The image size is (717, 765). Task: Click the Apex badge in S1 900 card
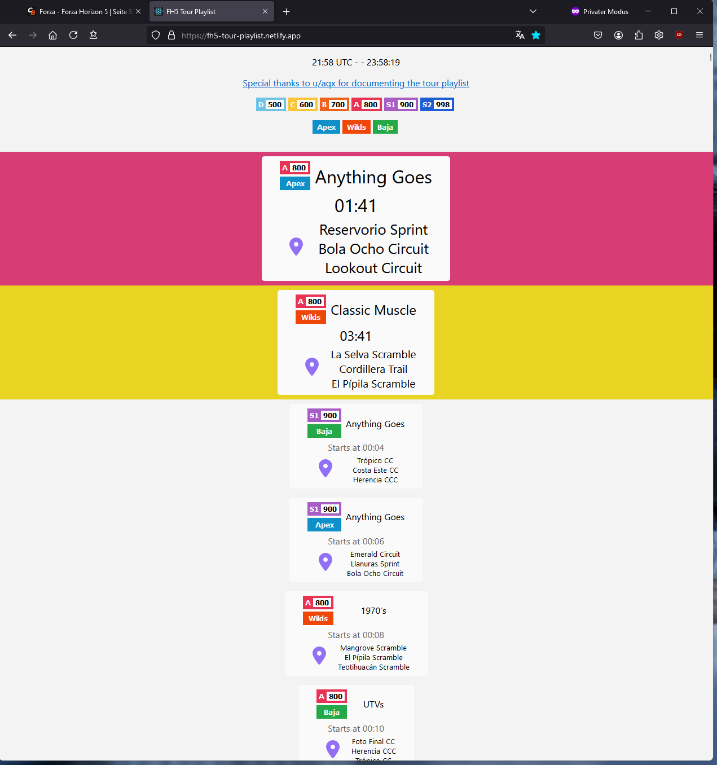[324, 525]
